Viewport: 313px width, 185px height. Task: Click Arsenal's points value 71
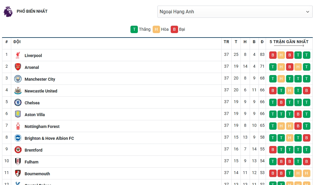point(262,66)
